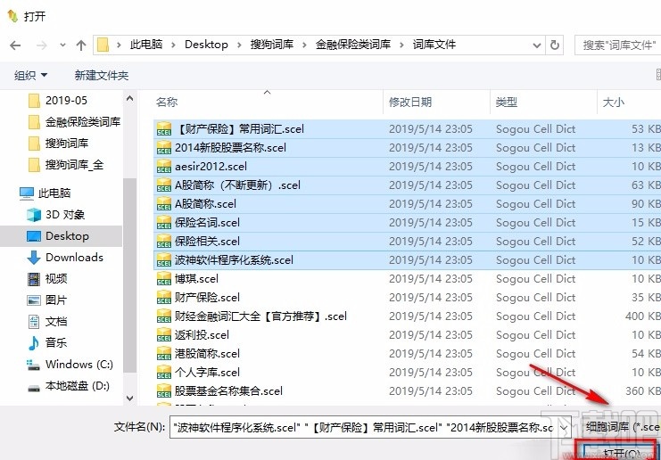661x460 pixels.
Task: Open 音乐 in navigation pane
Action: [x=46, y=342]
